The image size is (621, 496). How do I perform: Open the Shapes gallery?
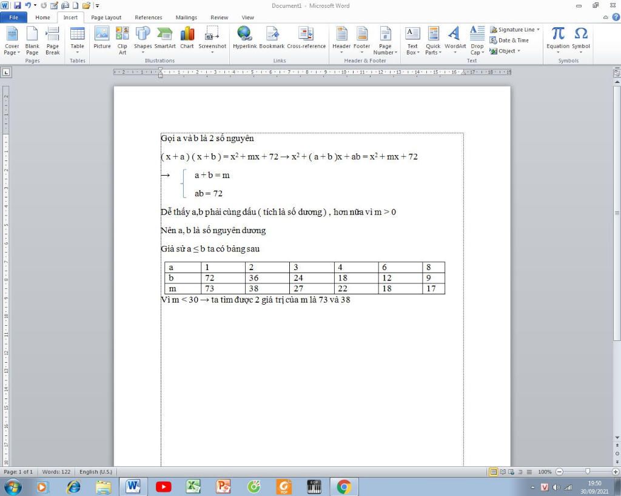click(143, 41)
